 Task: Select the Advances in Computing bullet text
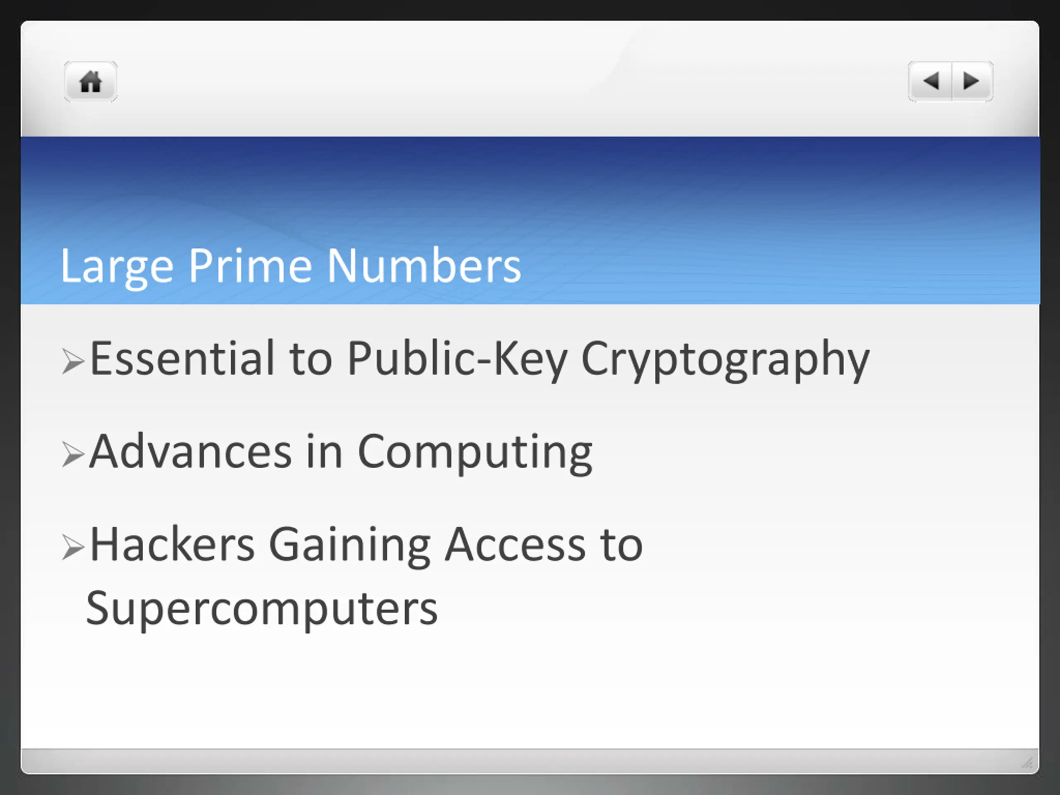point(341,453)
